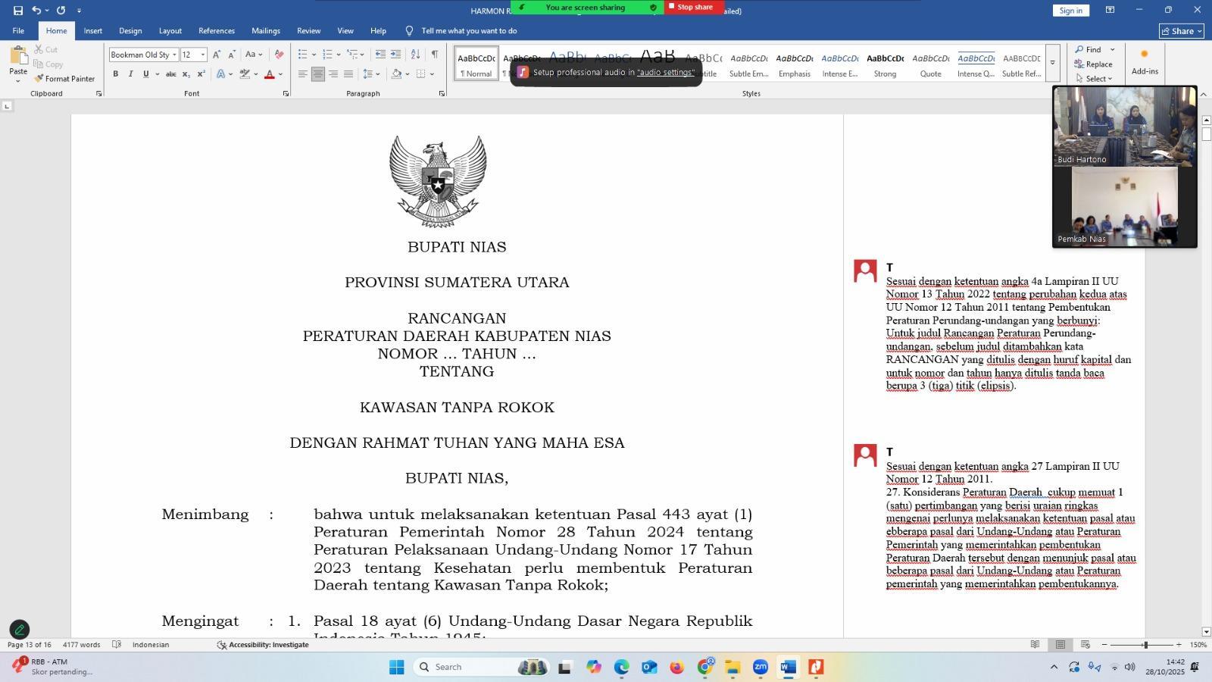Click the Tell me search field

tap(469, 31)
